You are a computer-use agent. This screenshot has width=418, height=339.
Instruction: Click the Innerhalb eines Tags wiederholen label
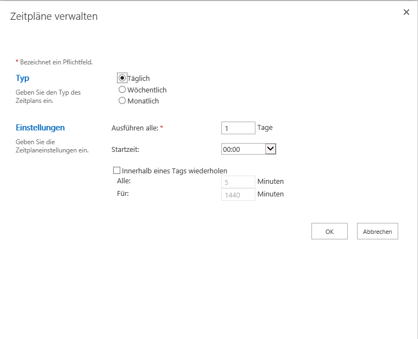tap(174, 171)
